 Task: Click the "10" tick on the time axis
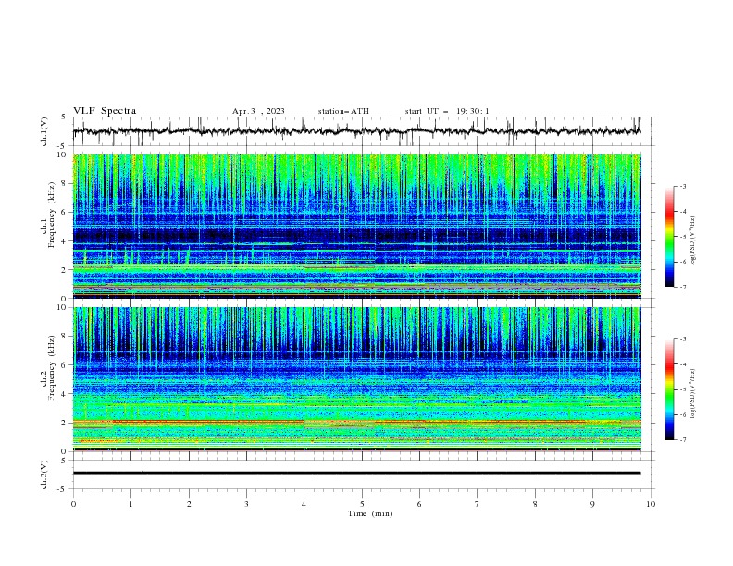tap(651, 504)
